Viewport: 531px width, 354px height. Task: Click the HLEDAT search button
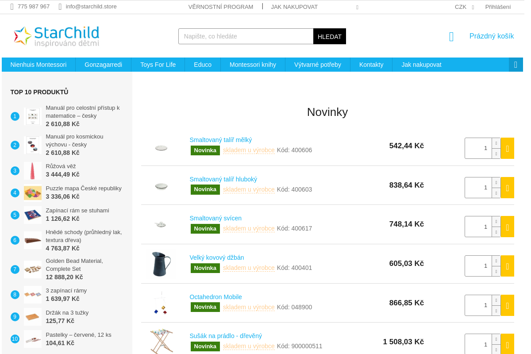pos(330,36)
